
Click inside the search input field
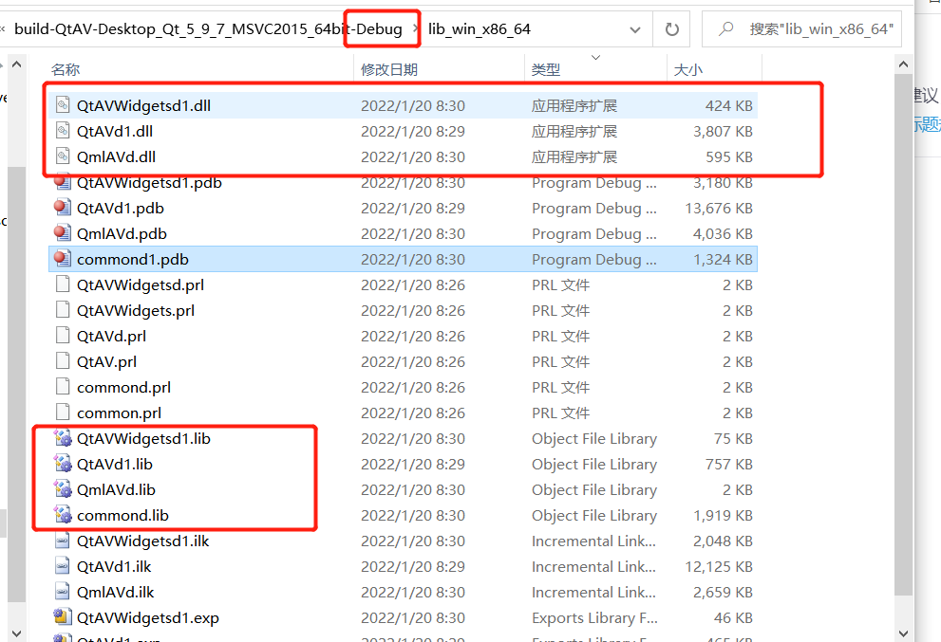pyautogui.click(x=817, y=28)
